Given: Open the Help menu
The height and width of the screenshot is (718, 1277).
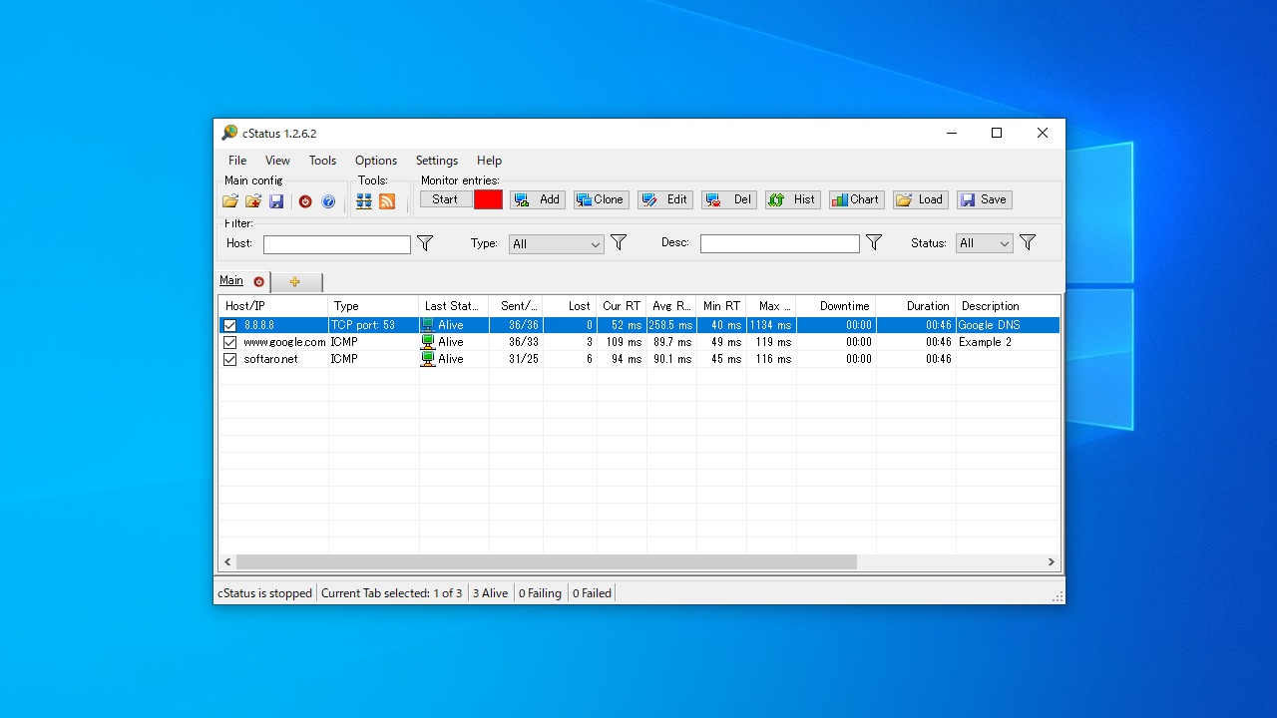Looking at the screenshot, I should tap(489, 161).
